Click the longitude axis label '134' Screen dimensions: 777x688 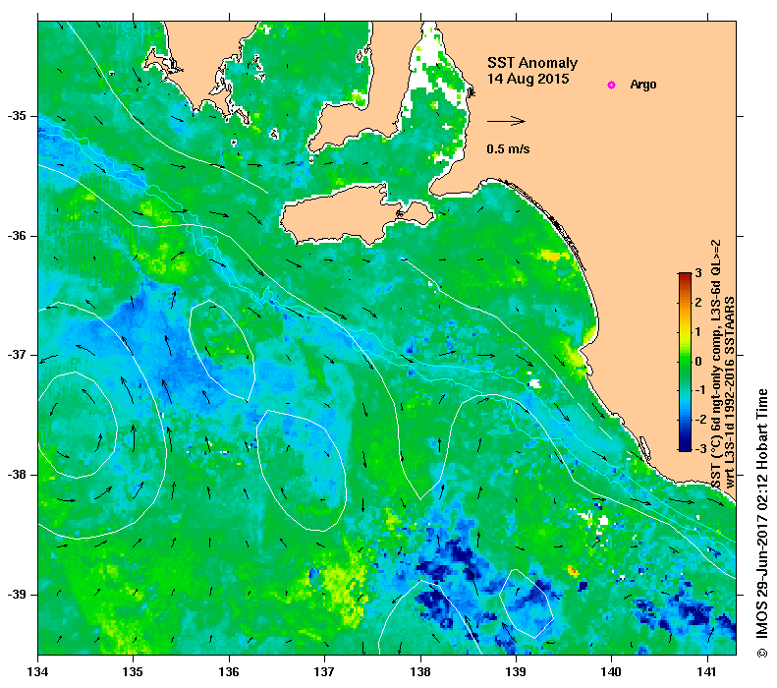(x=38, y=671)
